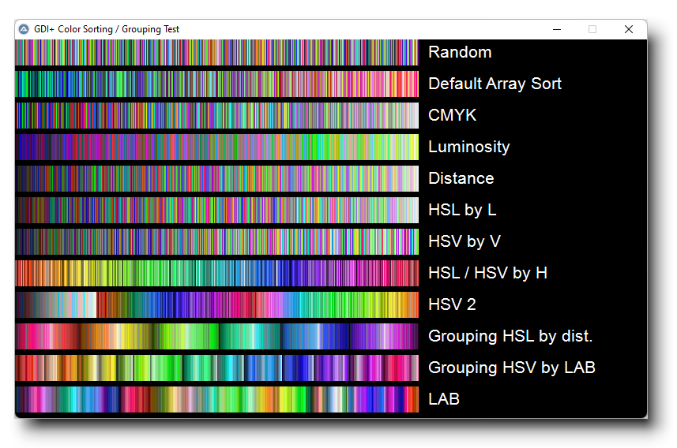Click the window title text in the title bar
Screen dimensions: 677x448
click(x=107, y=29)
